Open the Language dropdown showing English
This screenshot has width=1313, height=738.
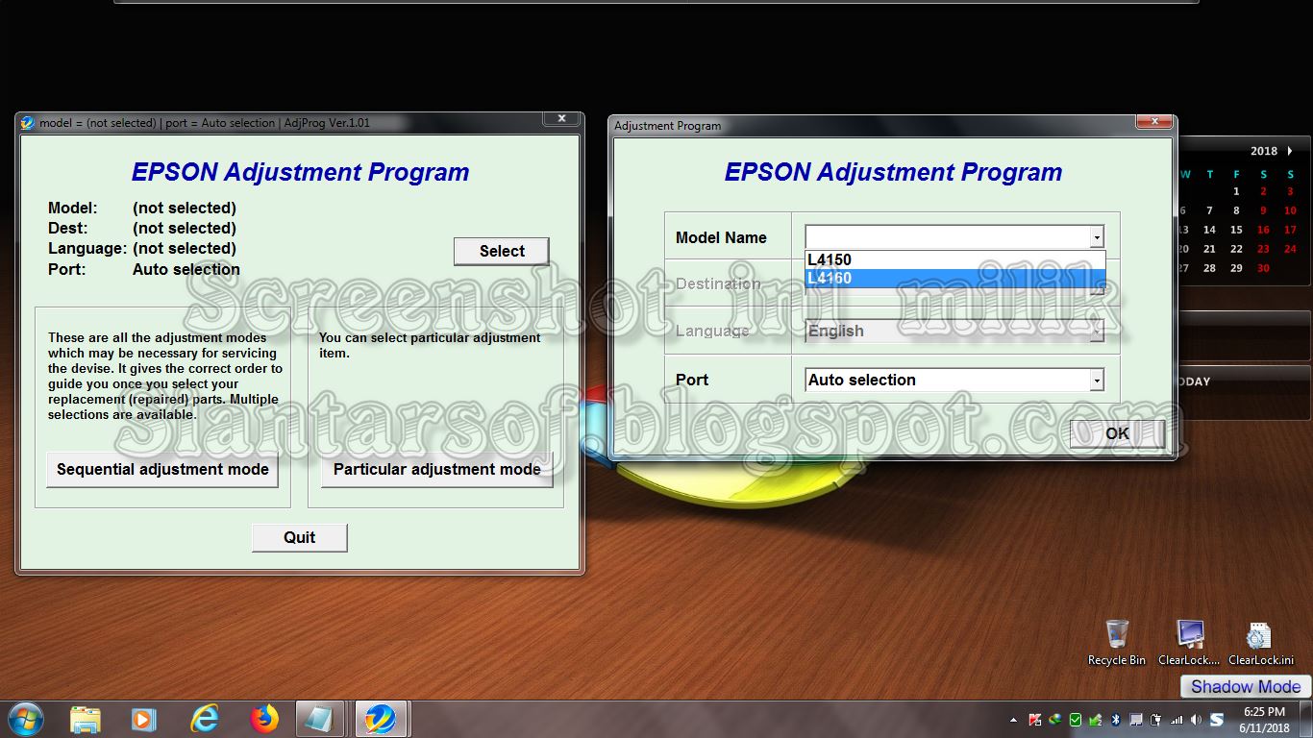[x=954, y=331]
